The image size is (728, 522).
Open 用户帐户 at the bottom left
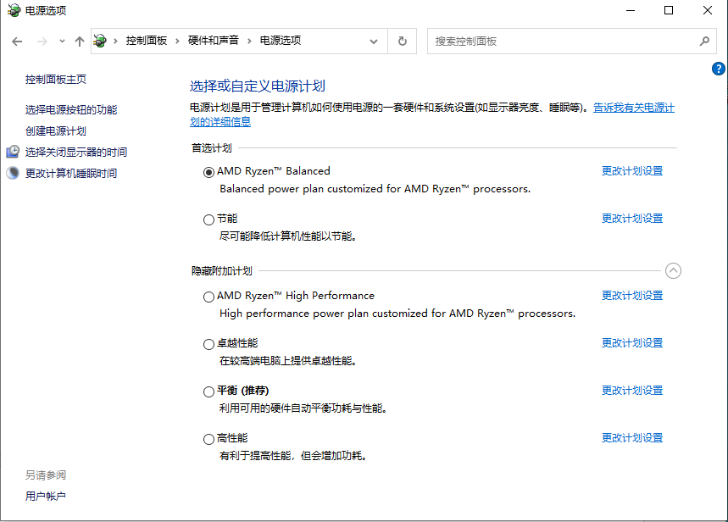[x=46, y=496]
